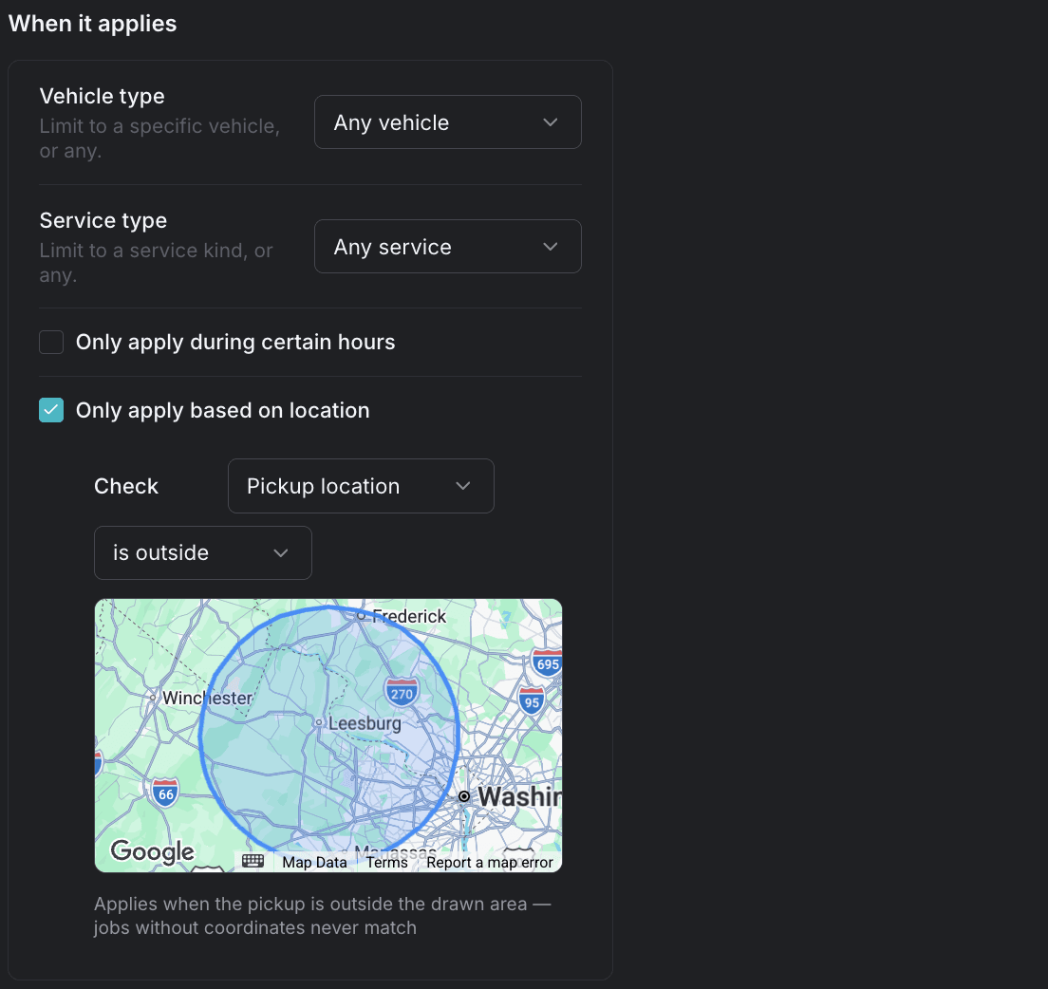Click the I-270 highway shield
The height and width of the screenshot is (989, 1048).
402,693
